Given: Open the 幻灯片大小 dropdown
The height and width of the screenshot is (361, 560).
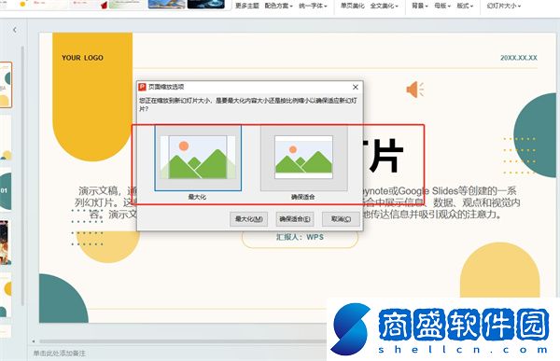Looking at the screenshot, I should [504, 6].
